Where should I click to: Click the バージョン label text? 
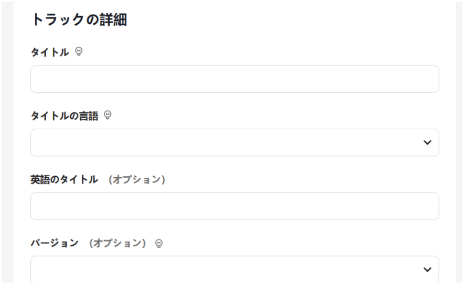54,243
